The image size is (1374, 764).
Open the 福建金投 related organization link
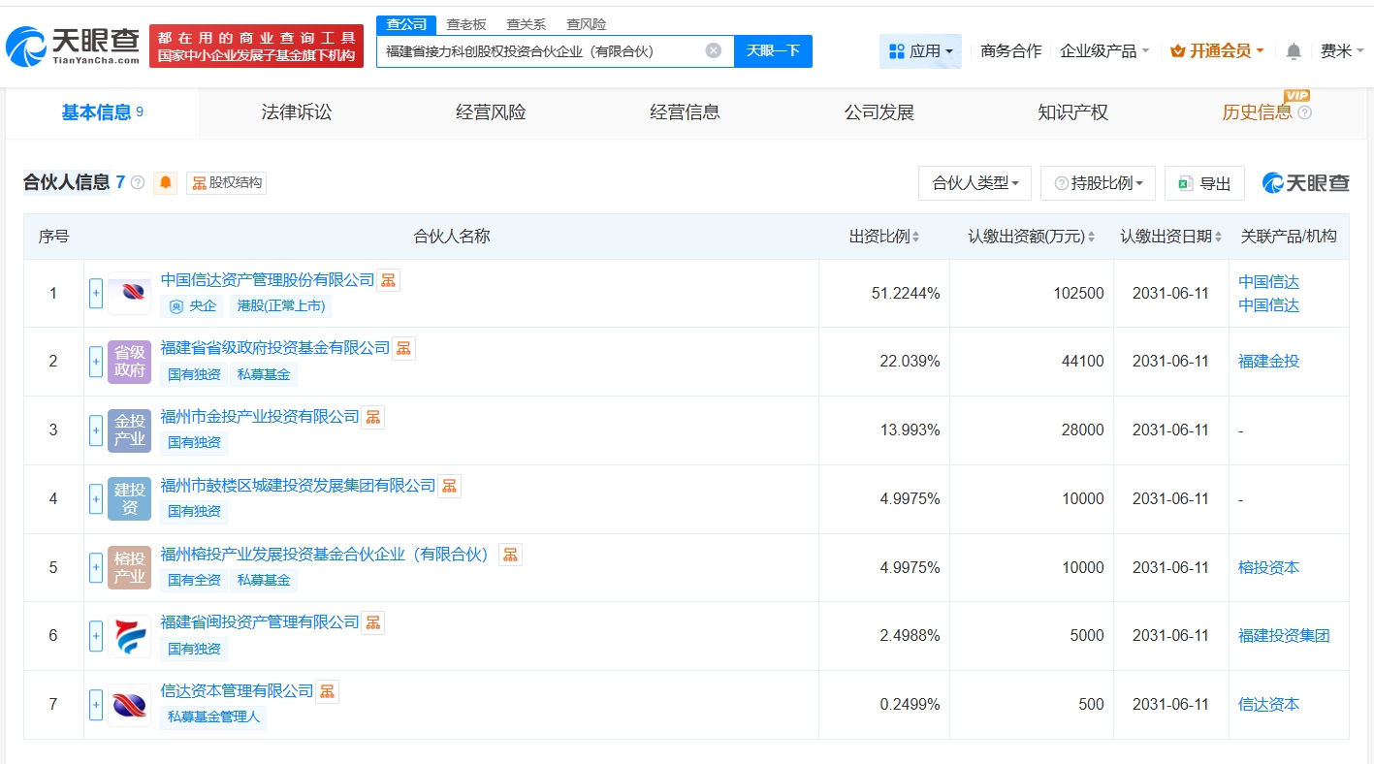[x=1268, y=362]
